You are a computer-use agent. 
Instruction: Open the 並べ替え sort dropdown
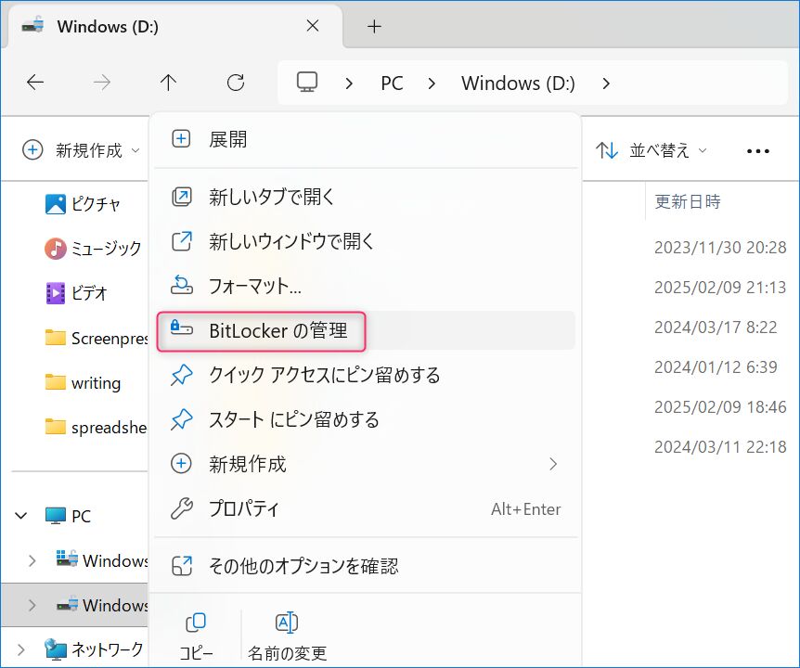tap(652, 150)
